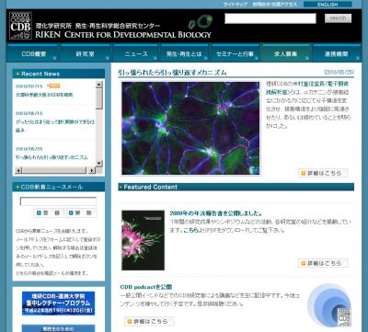This screenshot has height=332, width=368.
Task: Open the 2009 annual report cover thumbnail
Action: pos(143,240)
